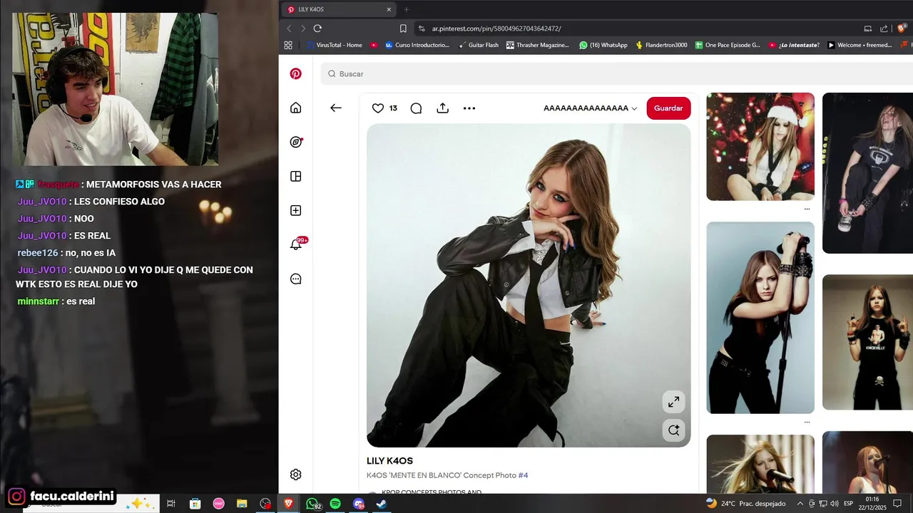Screen dimensions: 913x513
Task: Open Spotify from the taskbar
Action: [x=335, y=504]
